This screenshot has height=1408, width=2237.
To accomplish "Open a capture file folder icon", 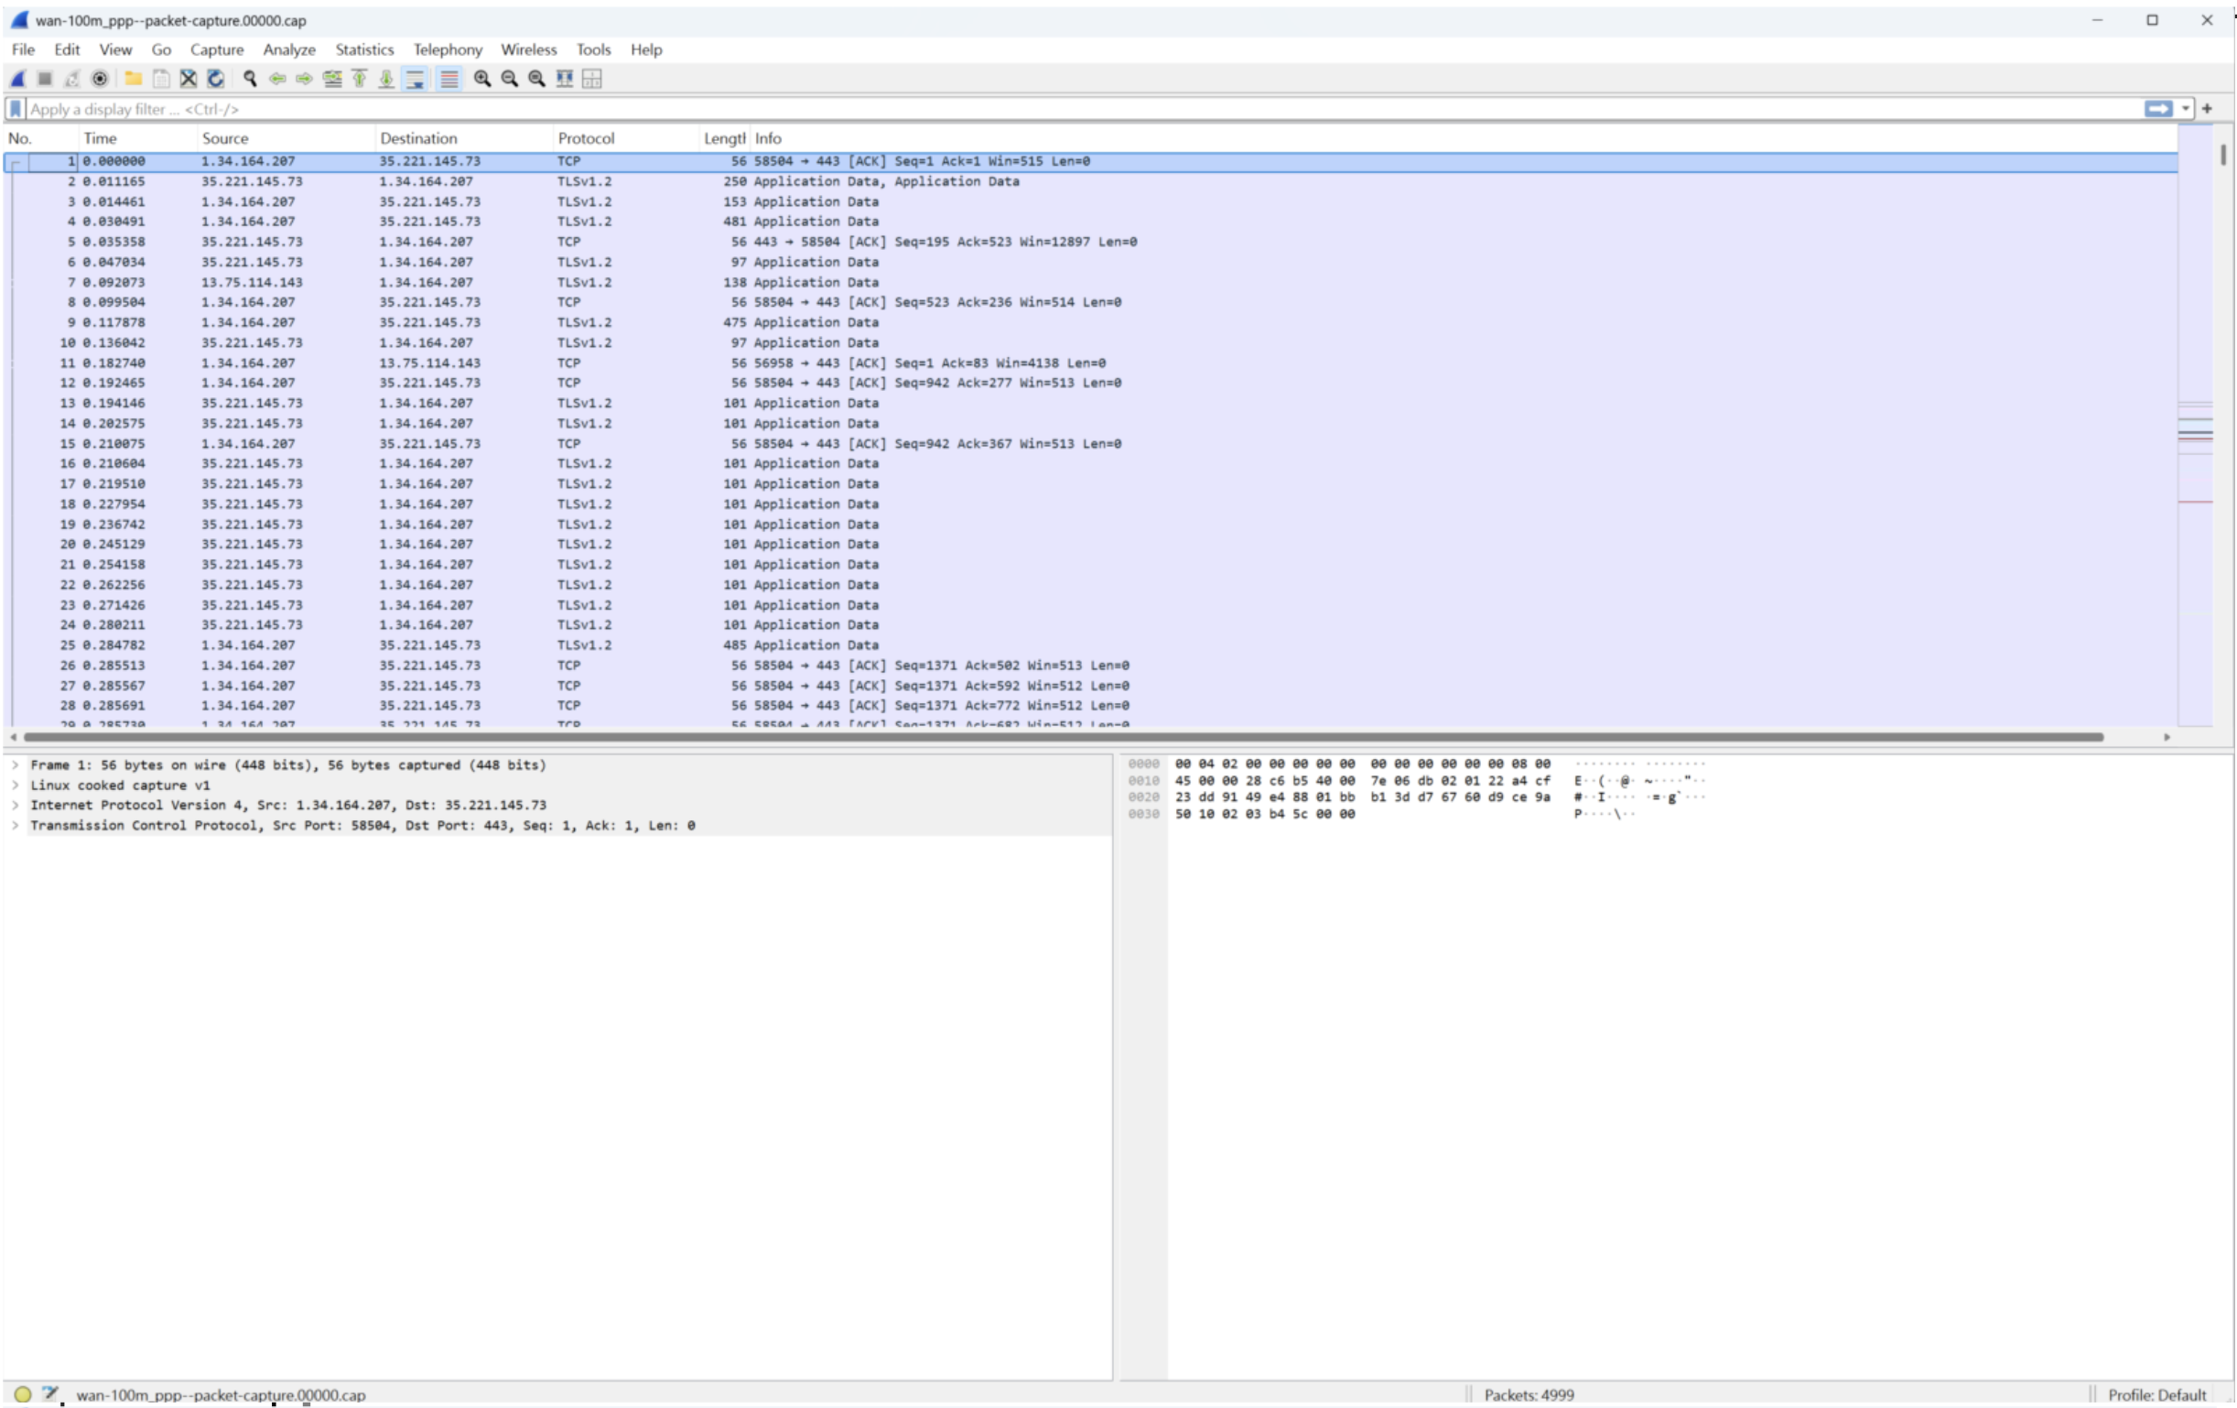I will coord(133,79).
